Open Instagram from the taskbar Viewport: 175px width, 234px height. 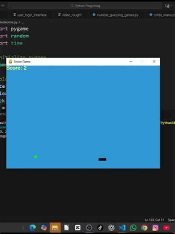tap(155, 228)
